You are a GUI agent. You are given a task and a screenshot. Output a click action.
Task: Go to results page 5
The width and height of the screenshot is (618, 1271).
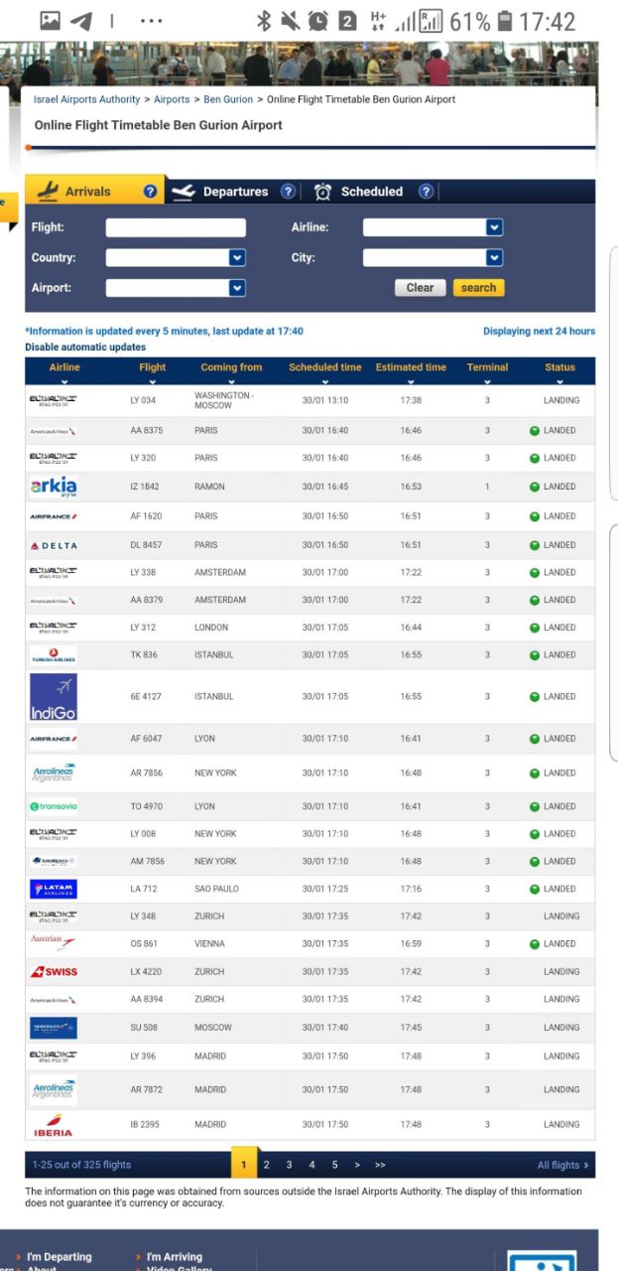pyautogui.click(x=334, y=1165)
